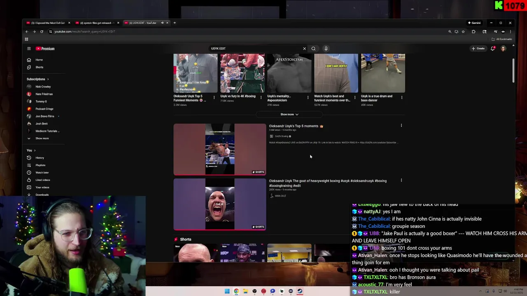The height and width of the screenshot is (296, 527).
Task: Open browser extensions puzzle icon
Action: click(x=473, y=32)
